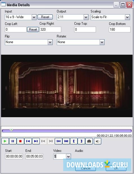Screen dimensions: 134x174
Task: Open the Output aspect ratio dropdown
Action: coord(86,17)
